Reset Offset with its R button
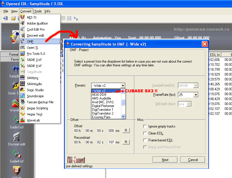The width and height of the screenshot is (232, 178). [126, 130]
